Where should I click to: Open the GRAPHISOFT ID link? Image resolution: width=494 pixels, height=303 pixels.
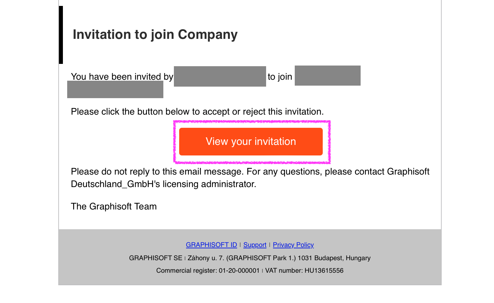[x=211, y=245]
